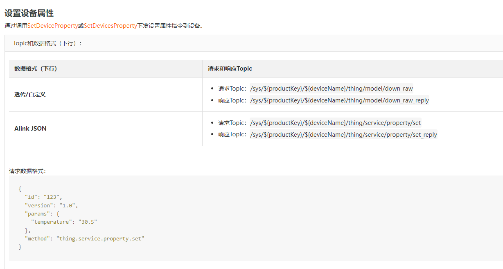Click the thing/service/property/set_reply response topic path
The height and width of the screenshot is (269, 503).
tap(343, 135)
